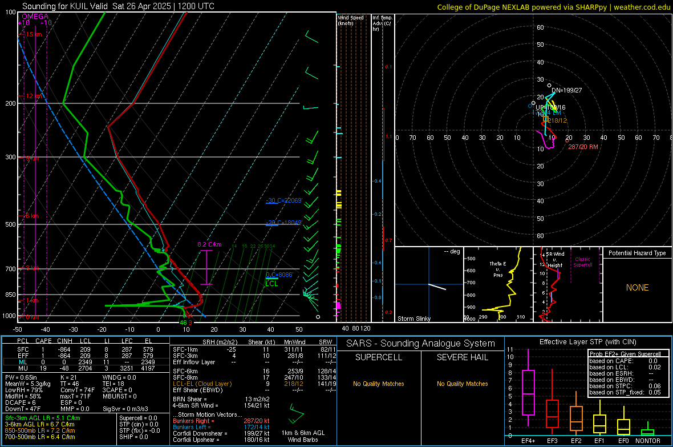
Task: Select the orange "LCL-EL (Cloud Layer)" row label
Action: click(x=202, y=384)
